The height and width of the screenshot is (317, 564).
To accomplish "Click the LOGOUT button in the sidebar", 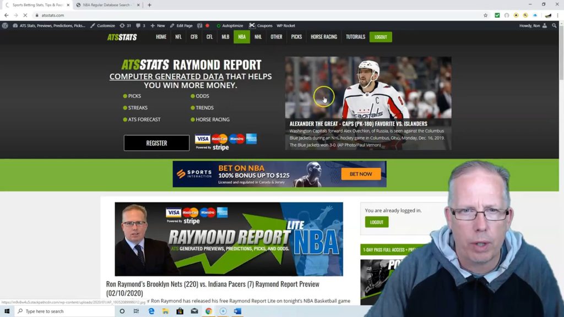I will (x=377, y=222).
